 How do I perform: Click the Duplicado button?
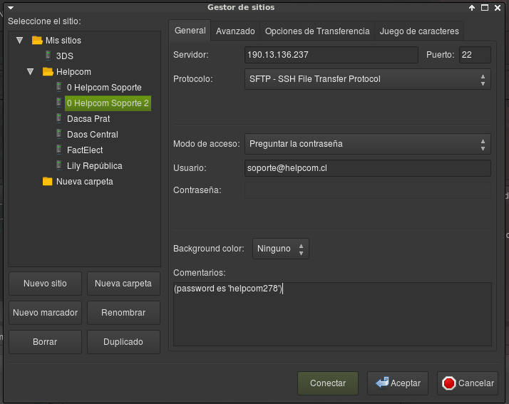click(123, 342)
